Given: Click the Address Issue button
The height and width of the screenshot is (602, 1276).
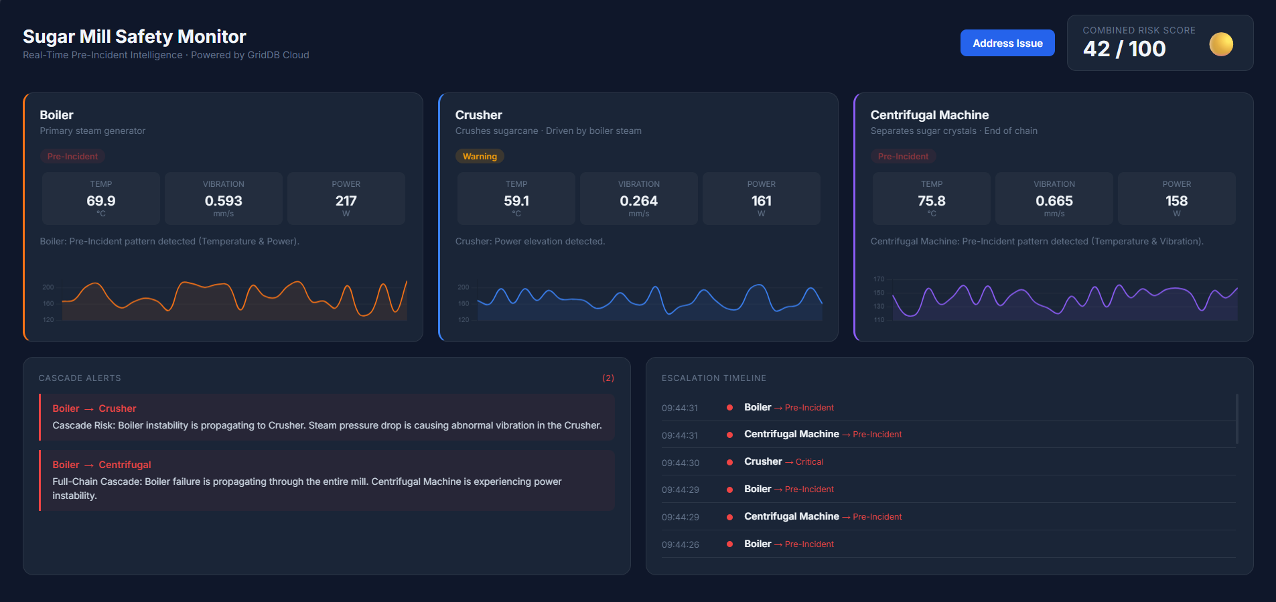Looking at the screenshot, I should 1007,43.
